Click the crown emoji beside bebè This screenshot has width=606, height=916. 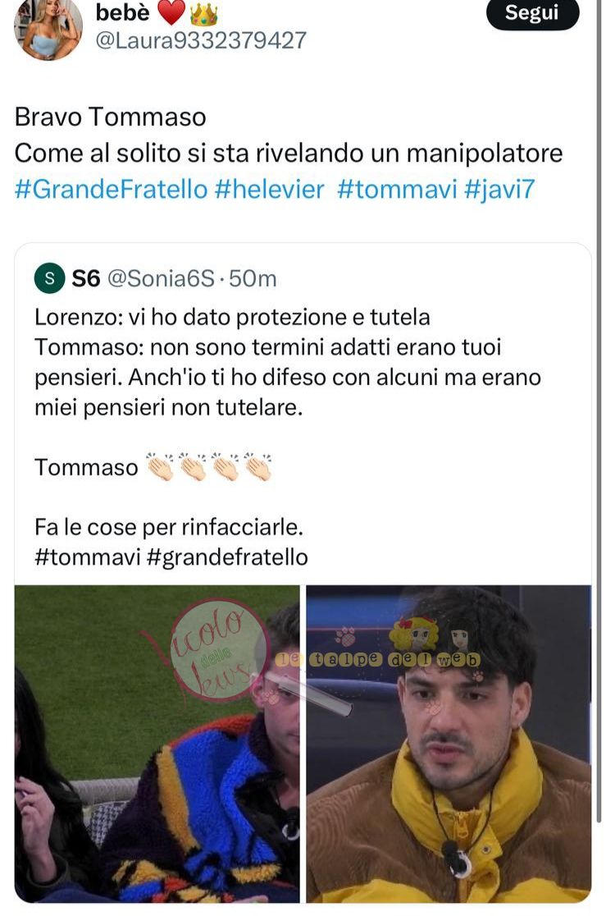[203, 14]
